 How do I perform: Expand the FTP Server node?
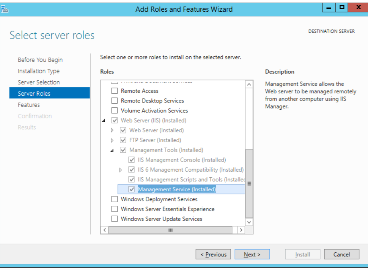point(112,140)
